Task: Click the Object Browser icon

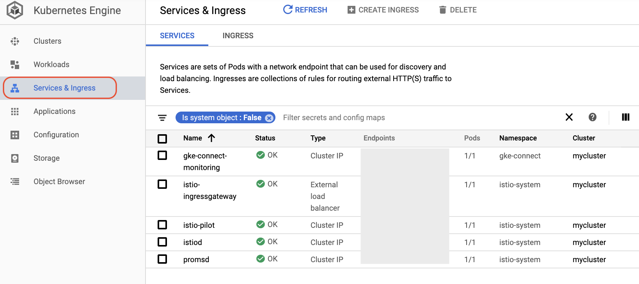Action: click(15, 182)
